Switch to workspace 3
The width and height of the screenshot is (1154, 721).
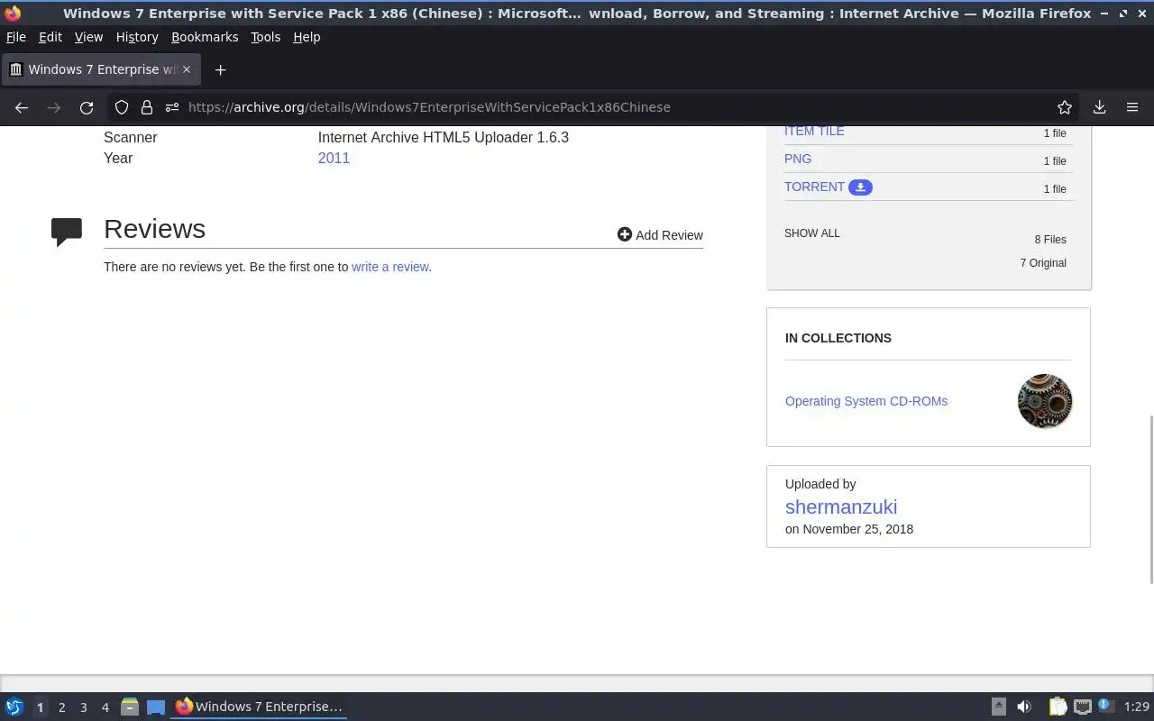coord(83,707)
